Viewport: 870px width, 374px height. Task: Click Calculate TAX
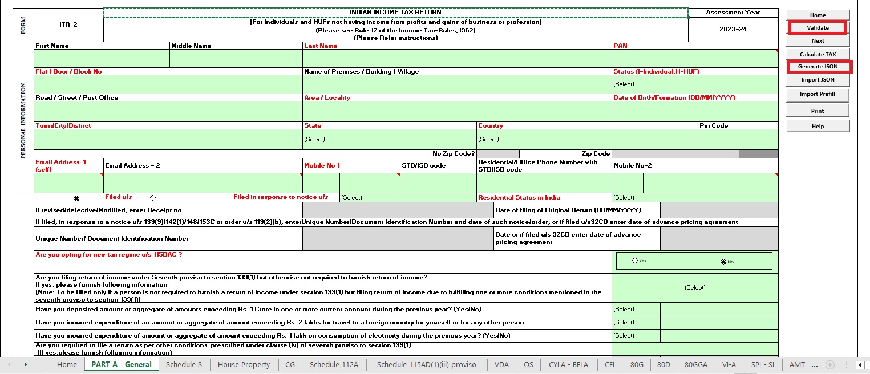(818, 54)
